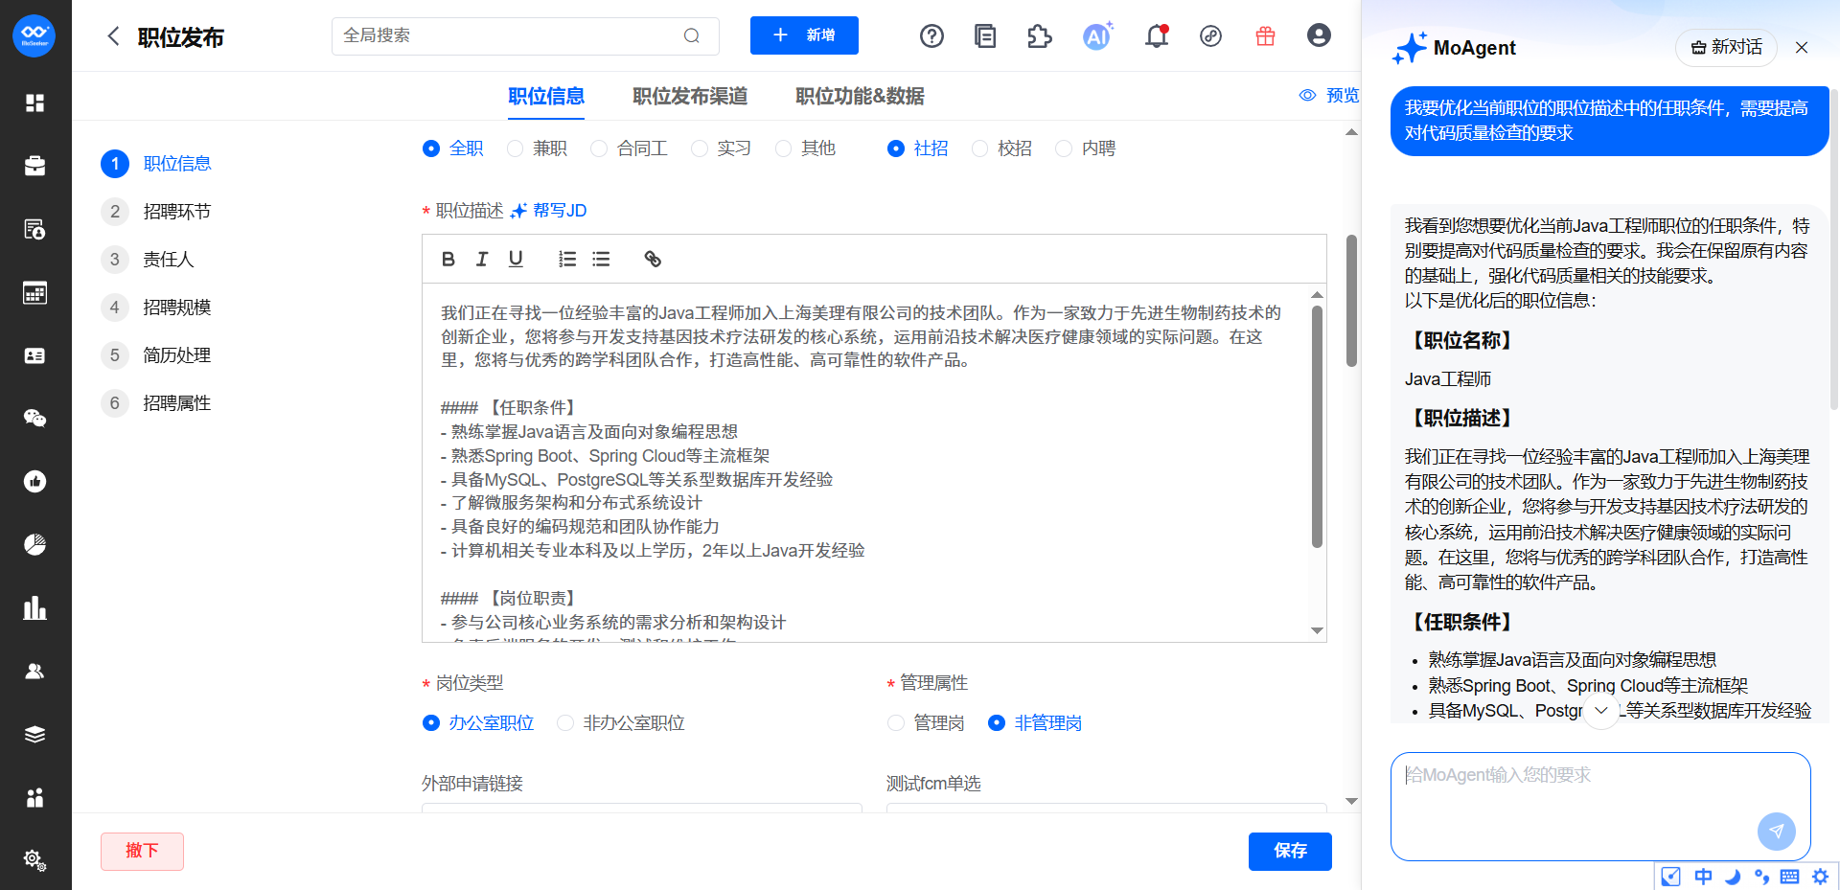Insert a hyperlink in the description
Image resolution: width=1840 pixels, height=890 pixels.
tap(653, 259)
